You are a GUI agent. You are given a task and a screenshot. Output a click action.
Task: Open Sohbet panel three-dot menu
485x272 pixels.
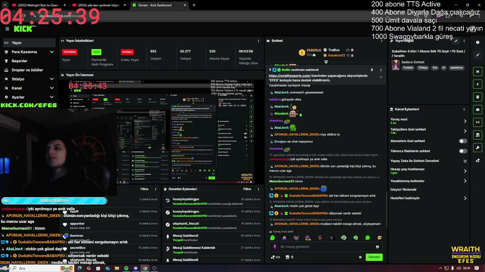pos(382,41)
